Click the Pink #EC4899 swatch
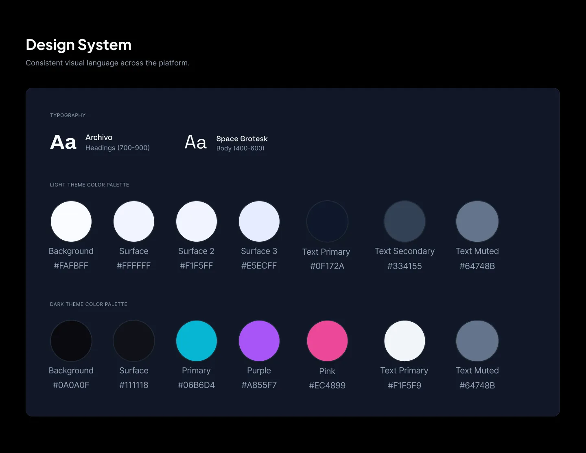The width and height of the screenshot is (586, 453). tap(327, 341)
